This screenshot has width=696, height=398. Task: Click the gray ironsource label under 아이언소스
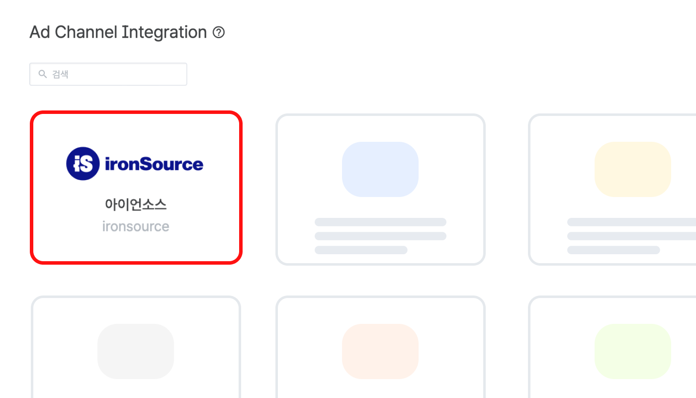[136, 226]
